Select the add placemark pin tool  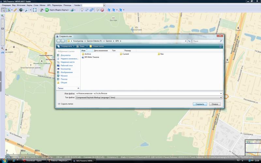[x=82, y=10]
